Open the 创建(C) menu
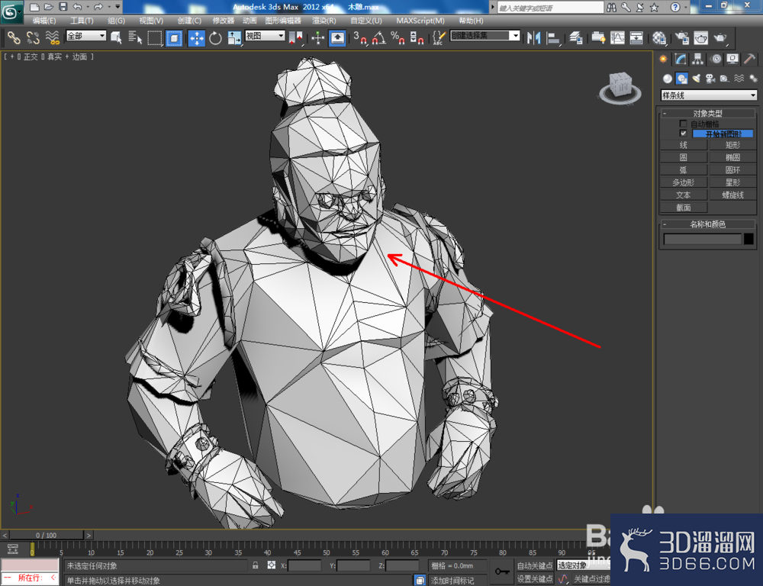This screenshot has width=763, height=586. (189, 21)
